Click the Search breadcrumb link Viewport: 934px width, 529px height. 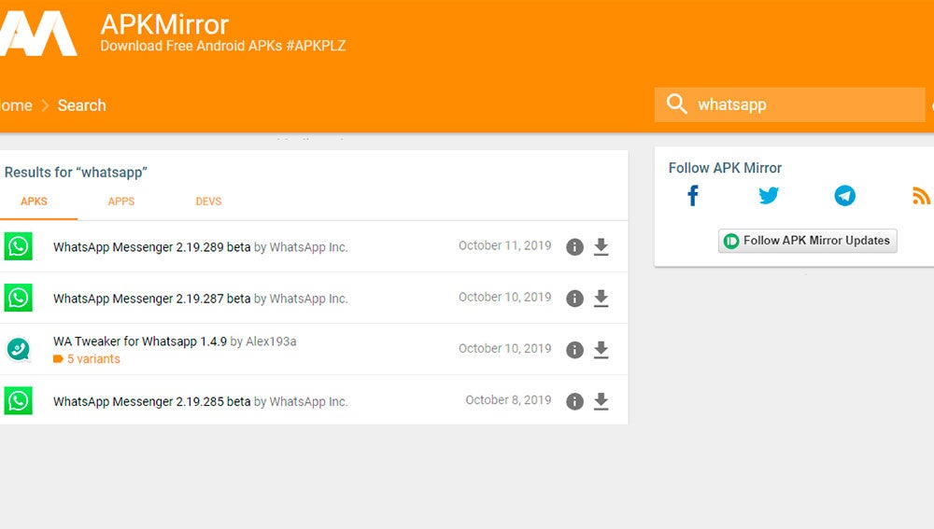pos(81,105)
